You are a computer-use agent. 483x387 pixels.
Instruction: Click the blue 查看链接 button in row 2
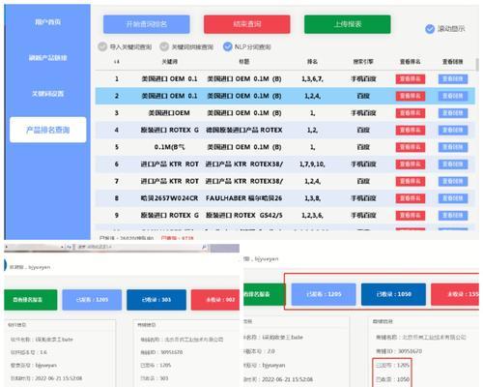coord(453,96)
